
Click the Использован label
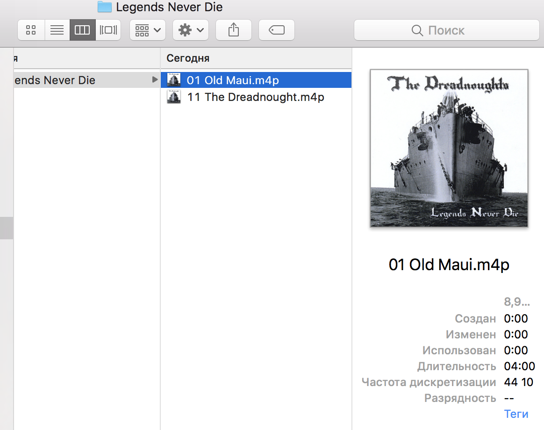(459, 350)
